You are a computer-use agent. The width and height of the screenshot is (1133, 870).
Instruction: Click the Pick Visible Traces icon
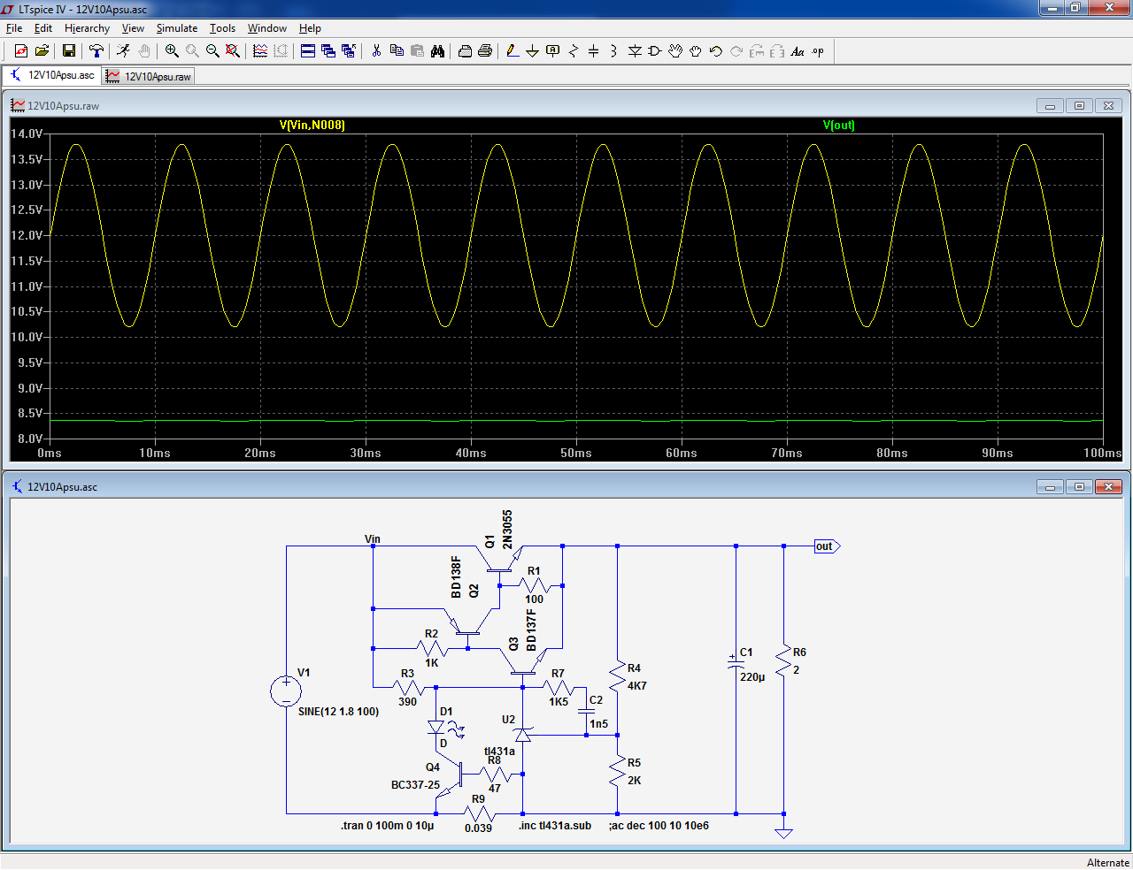click(260, 51)
